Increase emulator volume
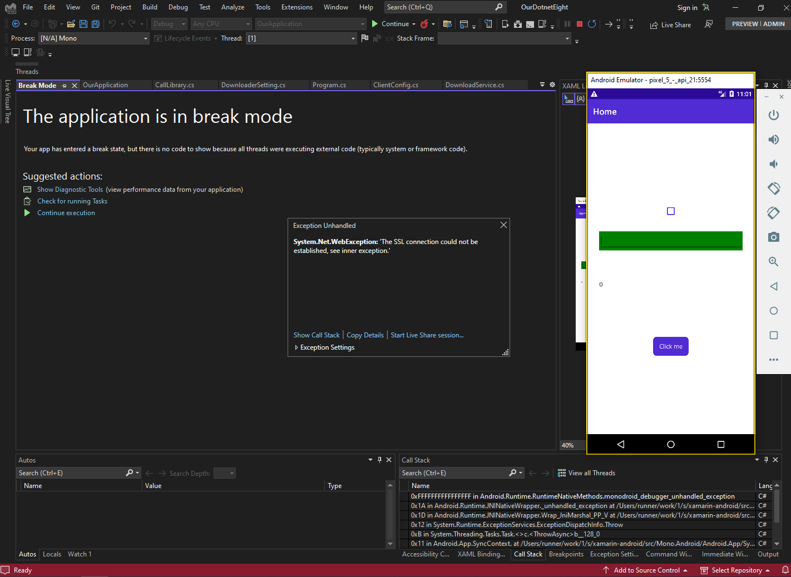The width and height of the screenshot is (791, 577). tap(773, 139)
